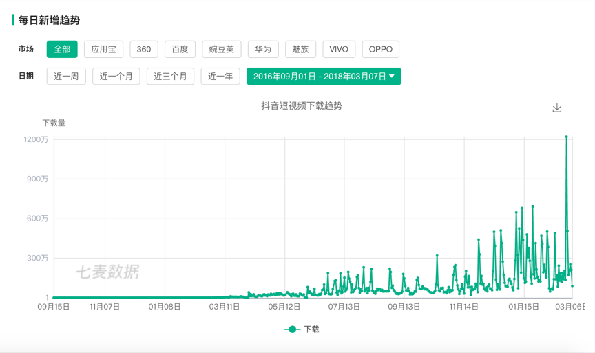Click the chart title 抖音短视频下载趋势
This screenshot has width=595, height=353.
302,106
